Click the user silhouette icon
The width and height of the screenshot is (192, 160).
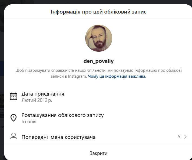pos(14,137)
